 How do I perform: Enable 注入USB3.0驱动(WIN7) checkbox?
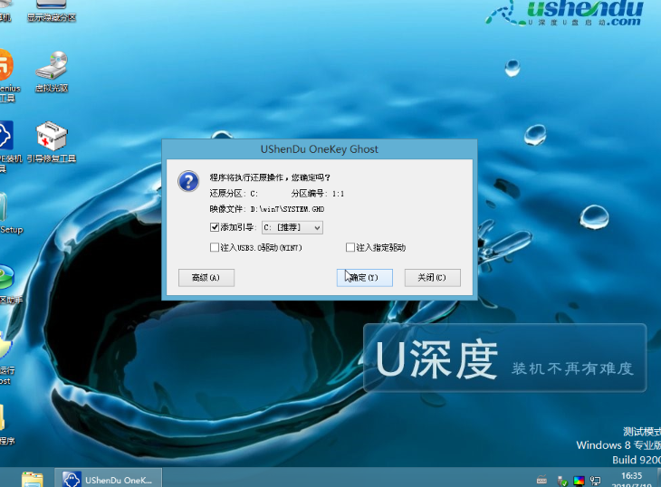215,247
